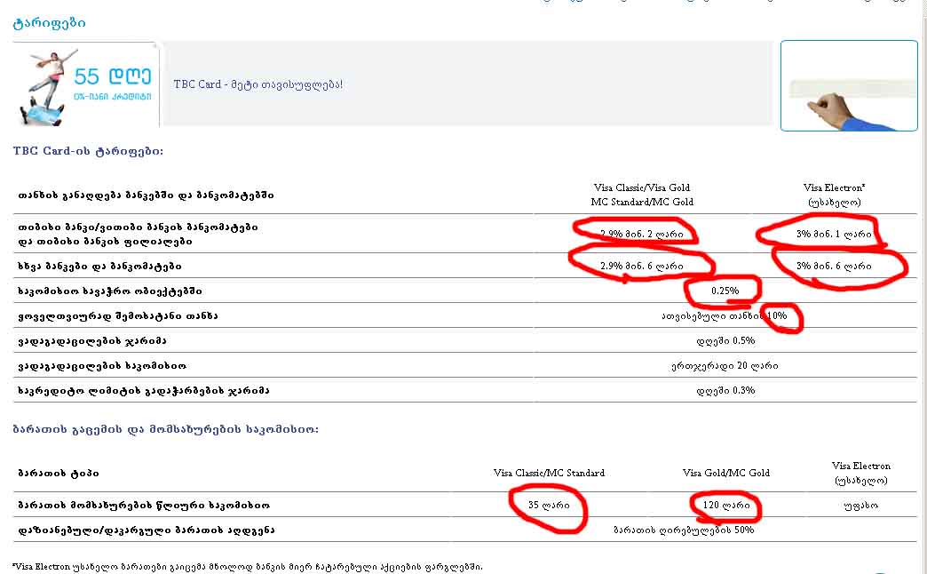Image resolution: width=927 pixels, height=574 pixels.
Task: Select row label 'ვადაგადაცილების საკომისიო'
Action: 102,366
